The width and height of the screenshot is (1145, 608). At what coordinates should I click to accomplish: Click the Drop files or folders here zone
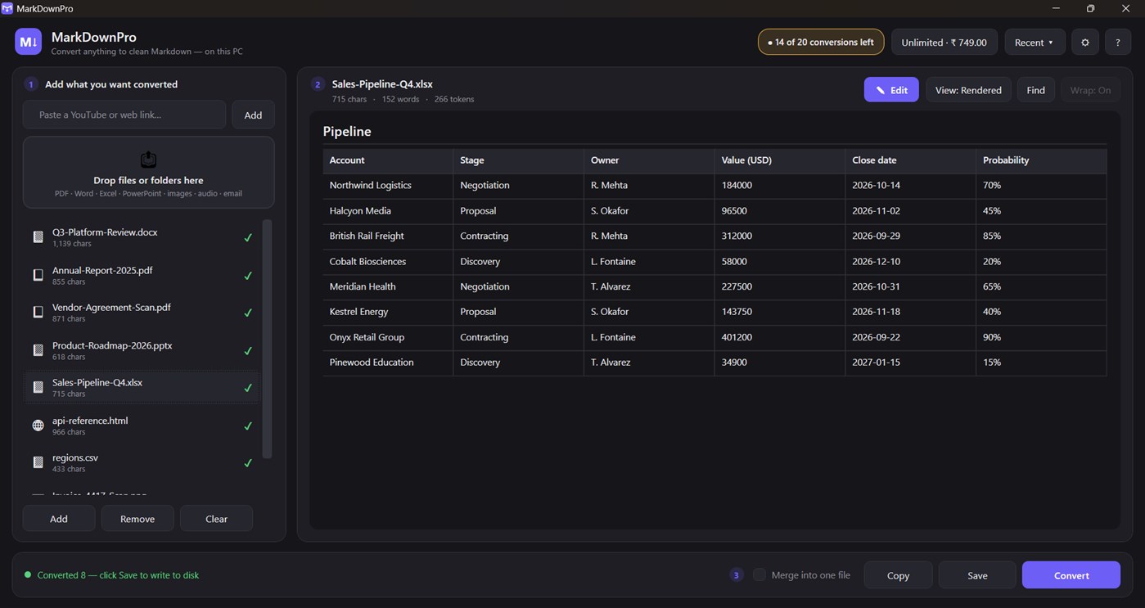[x=148, y=173]
